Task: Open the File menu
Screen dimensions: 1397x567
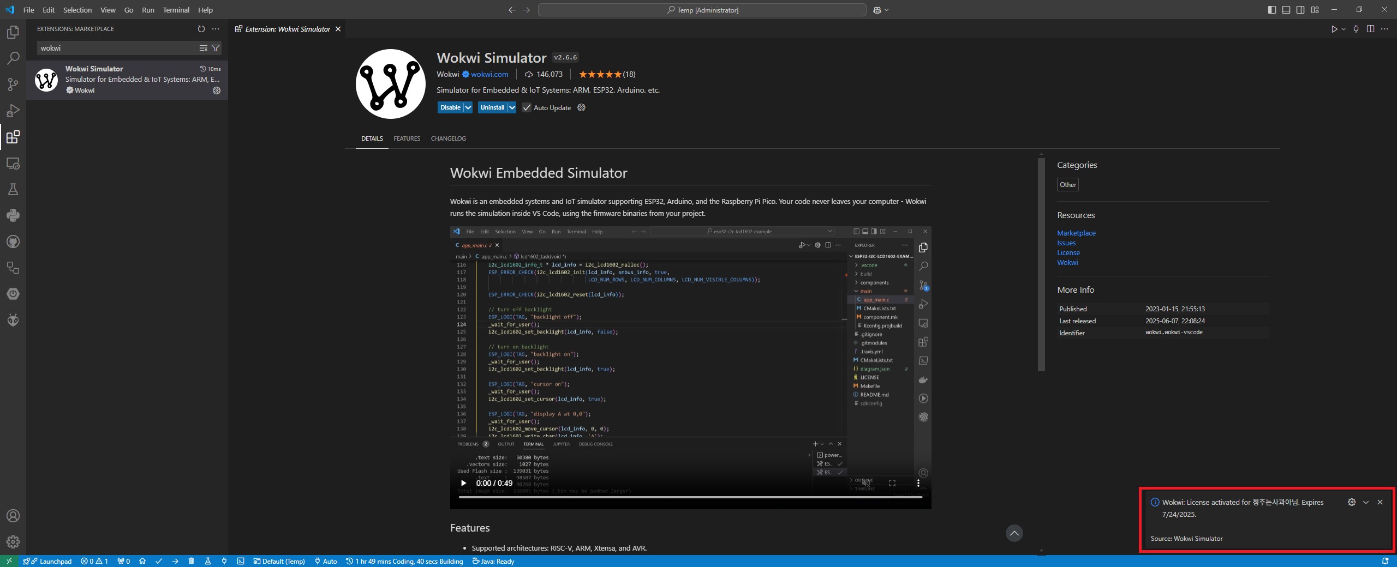Action: (28, 10)
